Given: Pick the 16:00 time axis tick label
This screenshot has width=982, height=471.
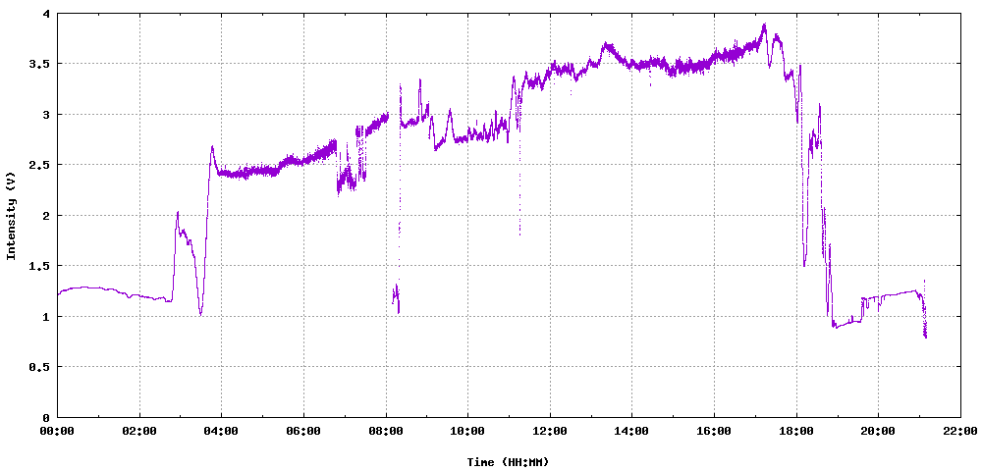Looking at the screenshot, I should pyautogui.click(x=714, y=431).
